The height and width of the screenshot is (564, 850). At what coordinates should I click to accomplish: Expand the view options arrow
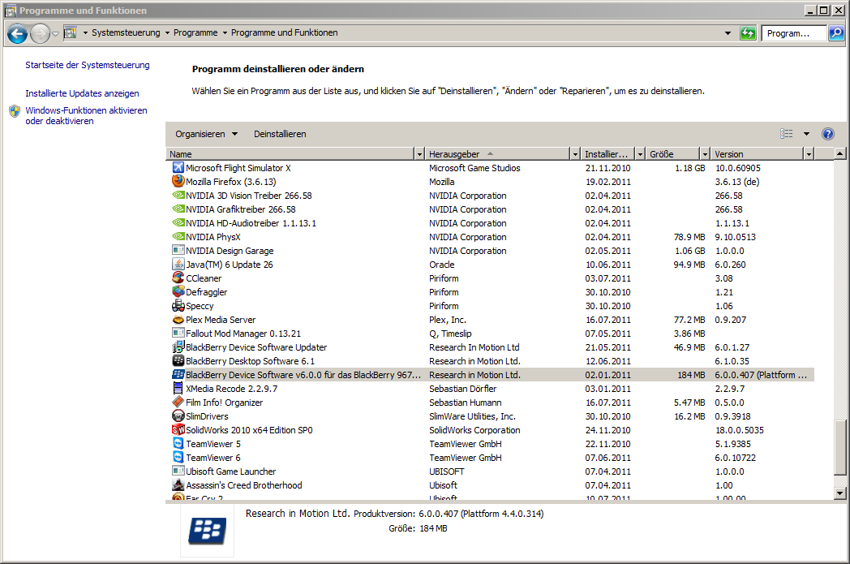coord(807,134)
